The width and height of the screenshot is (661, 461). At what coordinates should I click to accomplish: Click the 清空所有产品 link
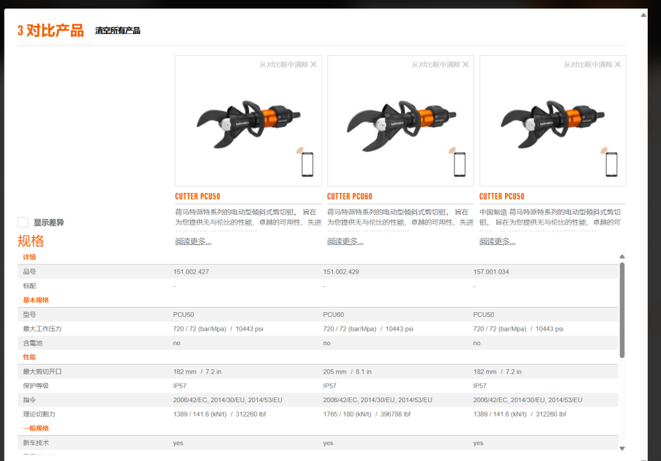pyautogui.click(x=118, y=30)
